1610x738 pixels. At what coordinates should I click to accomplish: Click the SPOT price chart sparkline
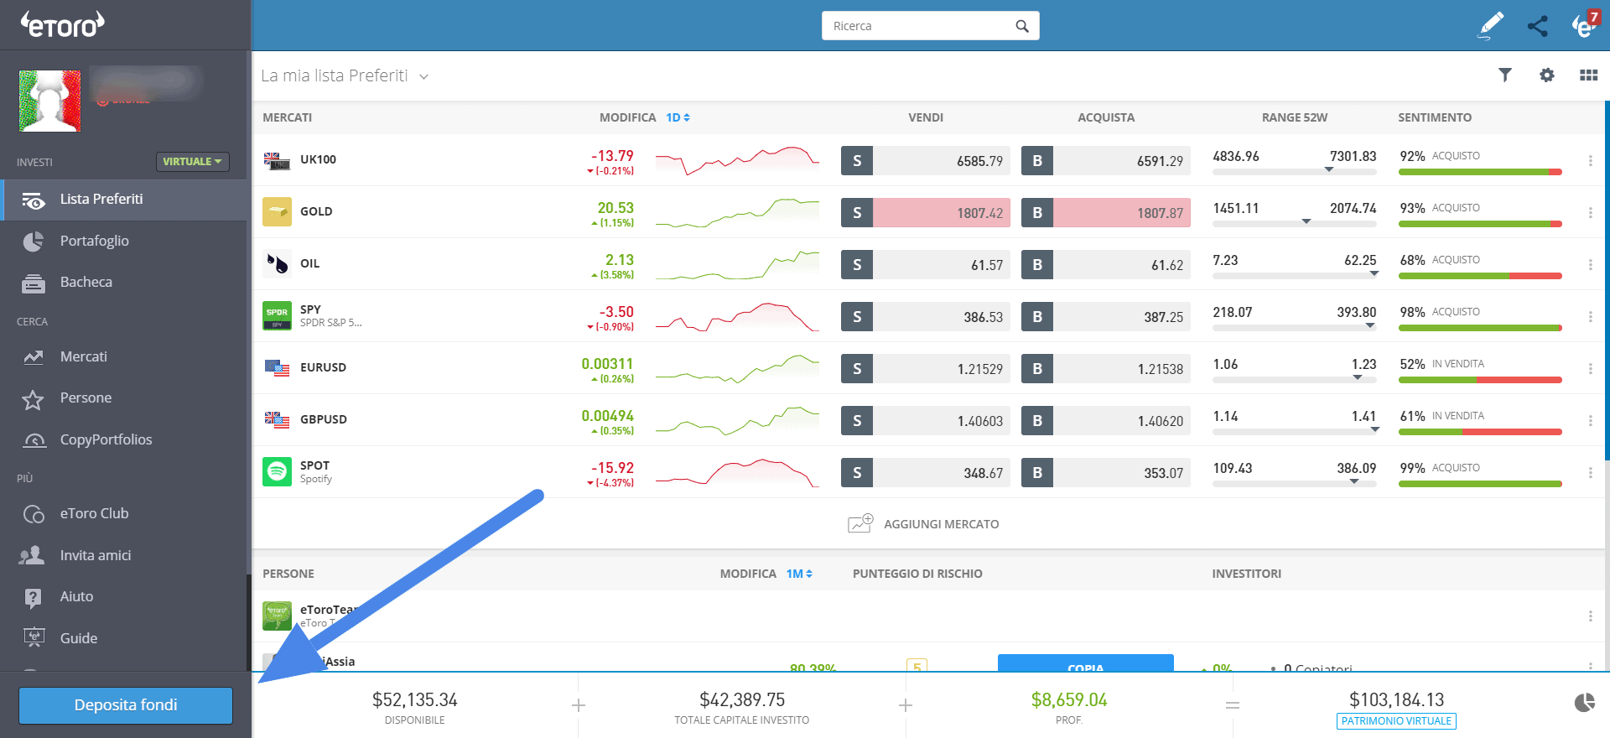pos(737,472)
